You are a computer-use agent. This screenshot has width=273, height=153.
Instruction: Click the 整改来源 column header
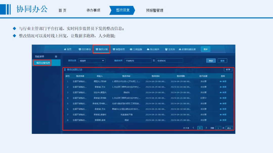coord(80,76)
